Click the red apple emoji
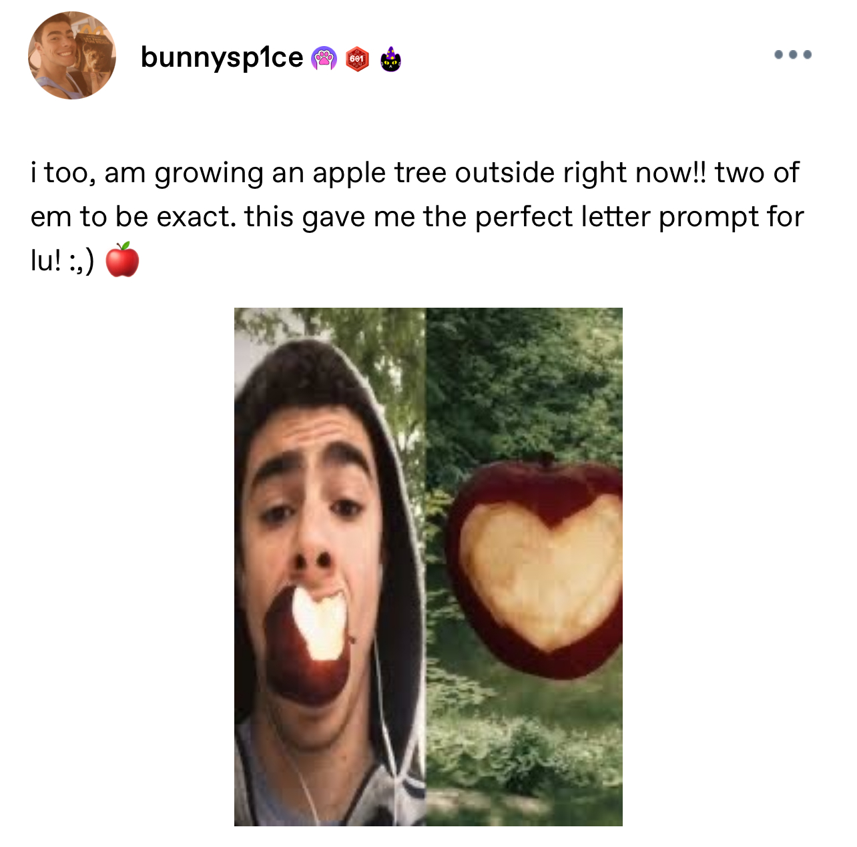Image resolution: width=857 pixels, height=847 pixels. tap(122, 260)
